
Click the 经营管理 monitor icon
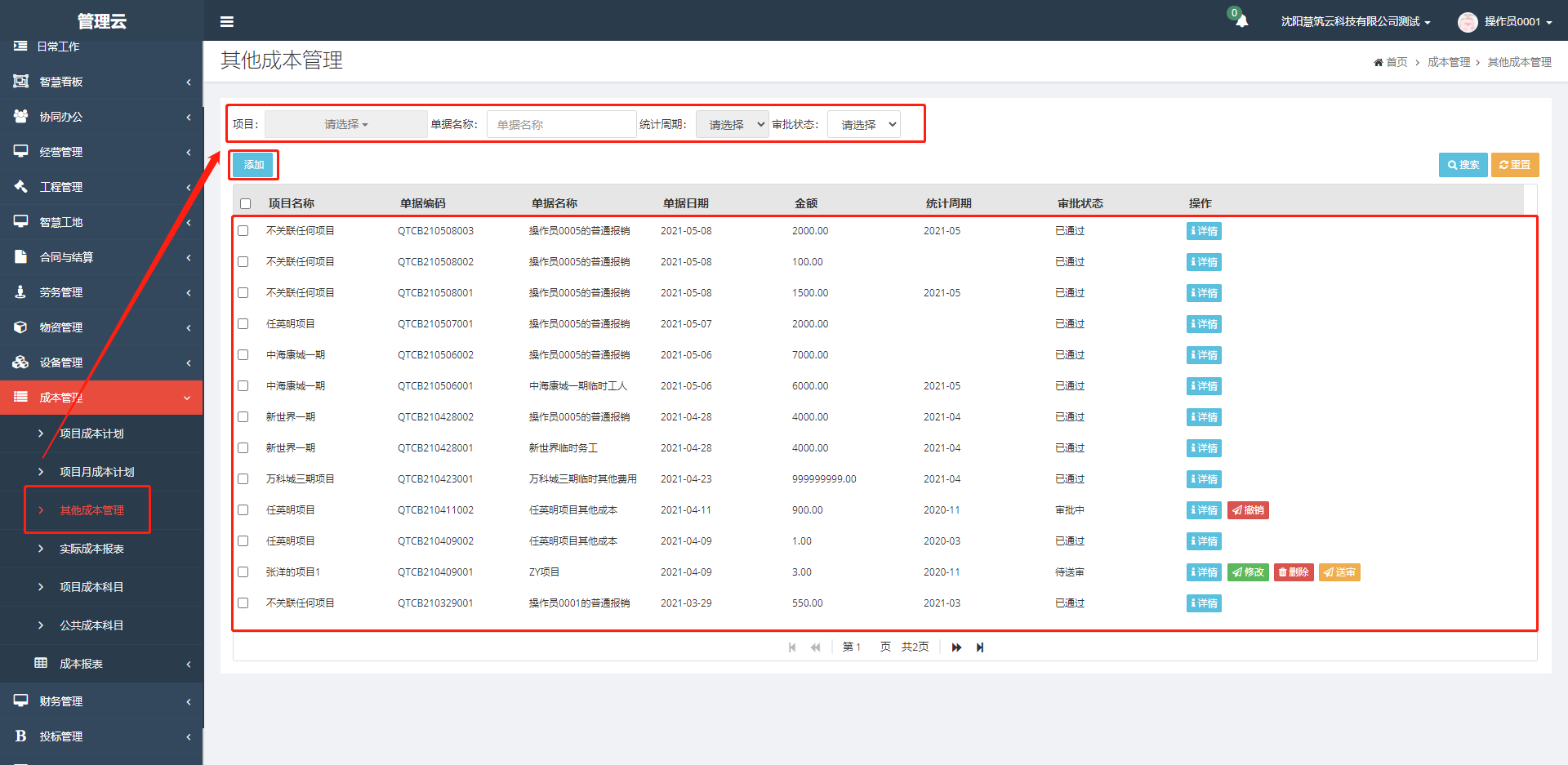point(21,152)
